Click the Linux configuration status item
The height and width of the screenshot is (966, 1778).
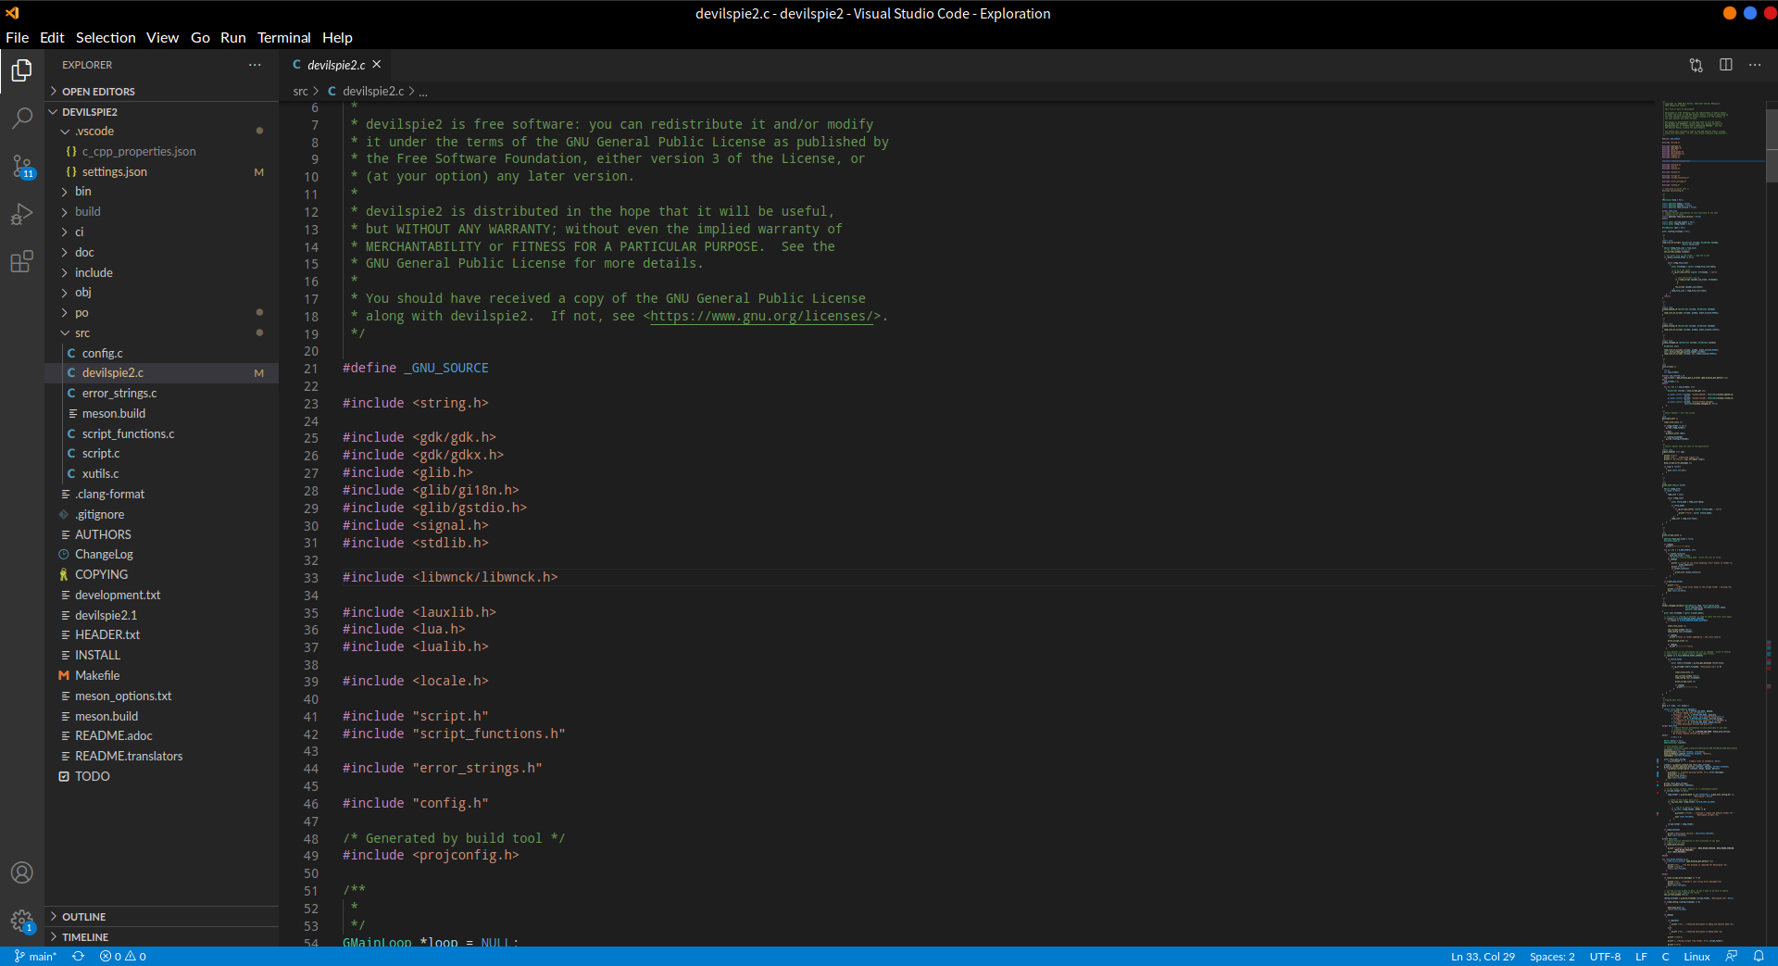click(x=1697, y=957)
